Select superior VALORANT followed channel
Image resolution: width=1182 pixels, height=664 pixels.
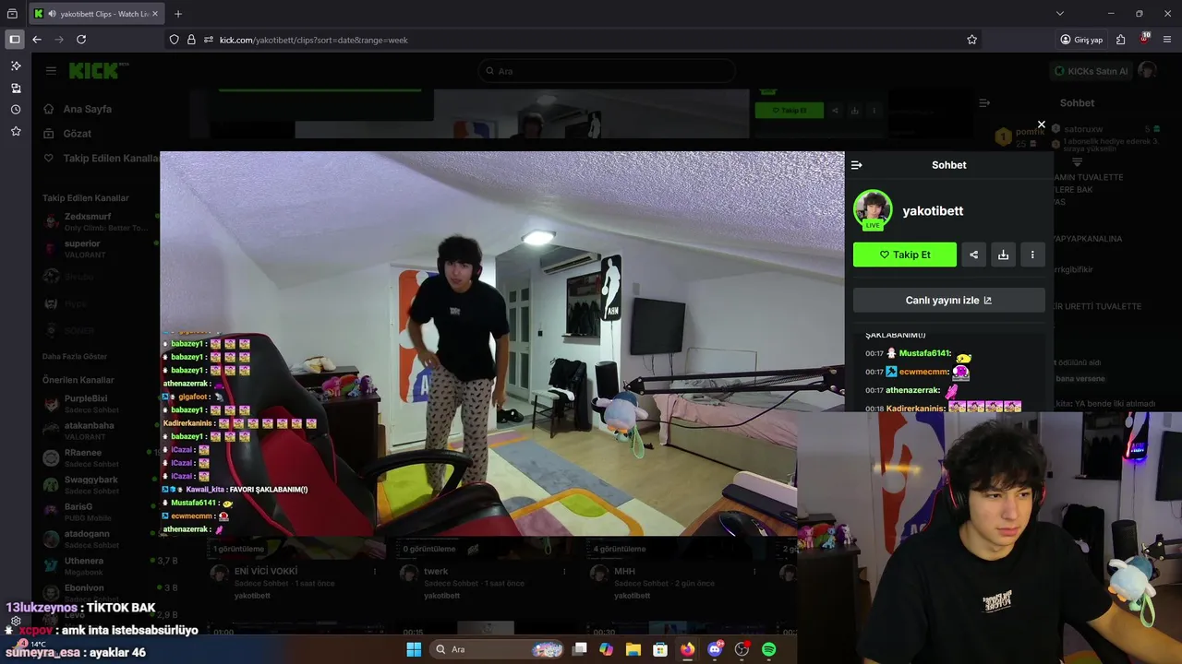point(99,249)
